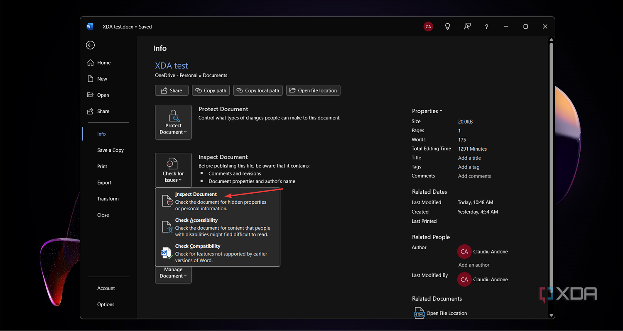Click the Check Accessibility figure icon
Viewport: 623px width, 331px height.
click(x=167, y=227)
